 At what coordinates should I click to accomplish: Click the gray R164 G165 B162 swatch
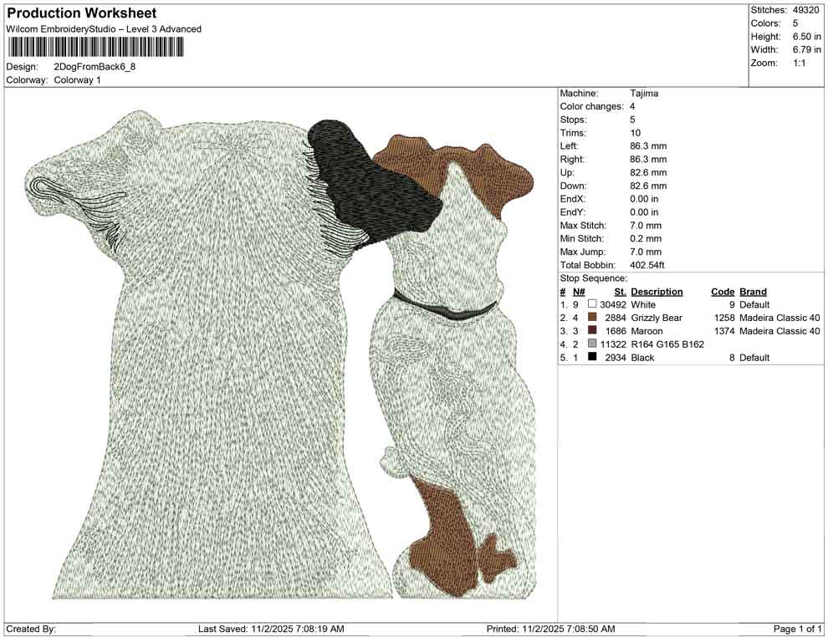click(x=592, y=344)
